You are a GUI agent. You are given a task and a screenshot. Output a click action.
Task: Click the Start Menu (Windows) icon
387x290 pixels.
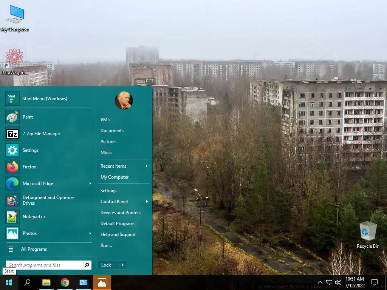(x=12, y=99)
